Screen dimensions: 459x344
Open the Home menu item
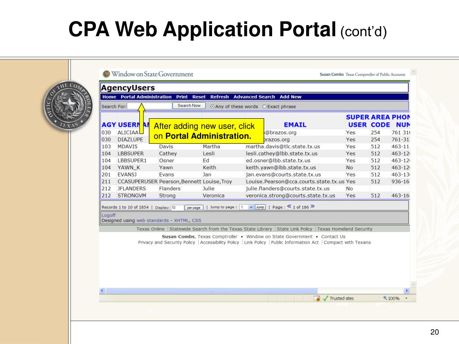point(109,97)
